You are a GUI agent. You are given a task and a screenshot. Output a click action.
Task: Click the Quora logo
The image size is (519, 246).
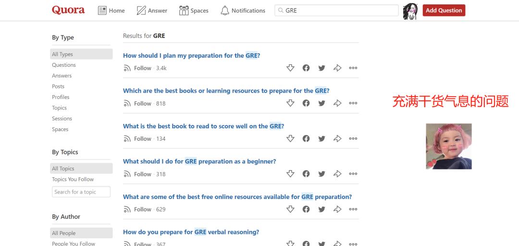tap(68, 10)
